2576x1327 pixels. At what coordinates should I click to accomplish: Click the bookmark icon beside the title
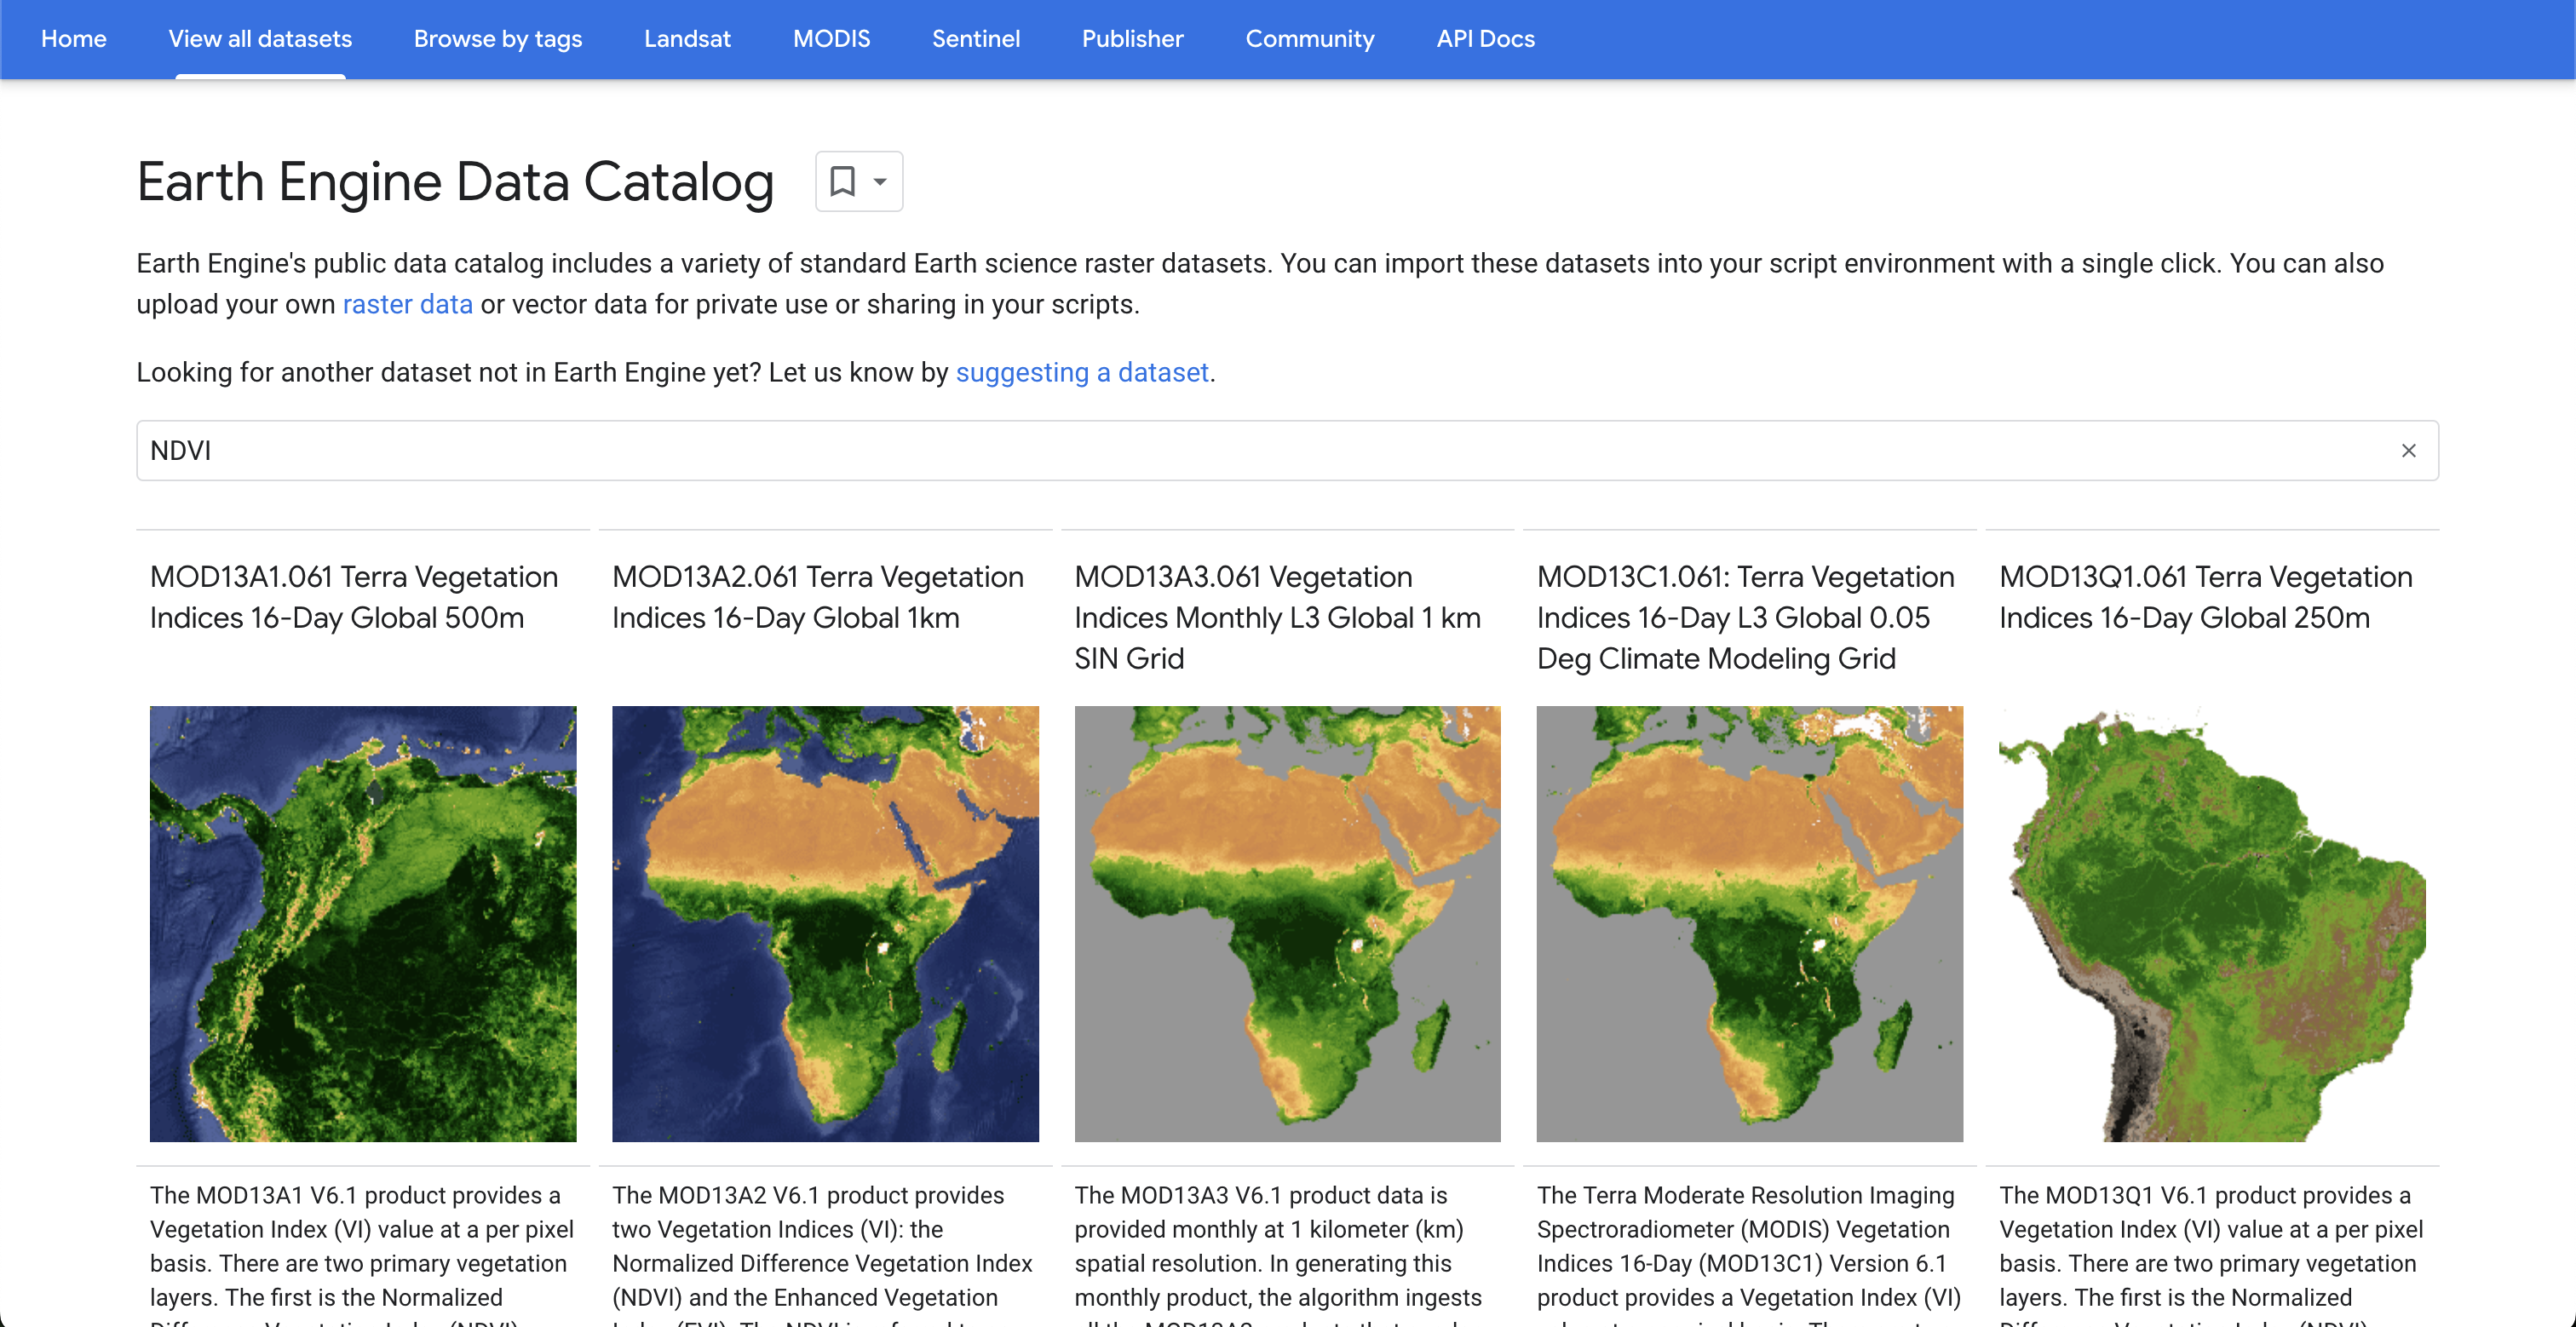click(x=842, y=181)
